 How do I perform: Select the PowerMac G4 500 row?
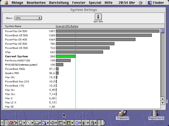click(82, 31)
